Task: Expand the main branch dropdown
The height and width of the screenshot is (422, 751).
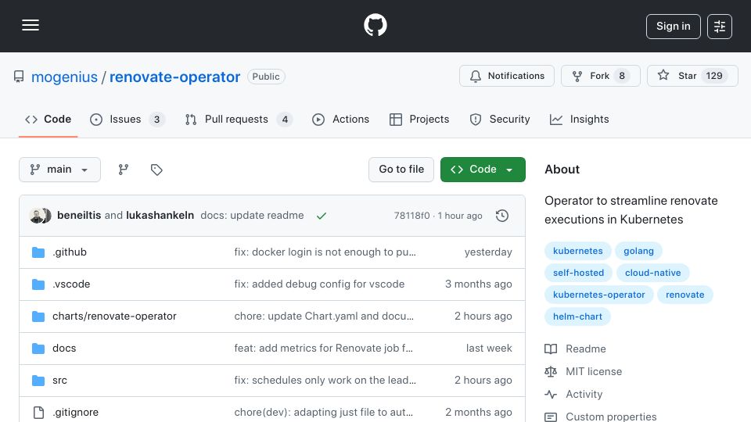Action: click(x=60, y=170)
